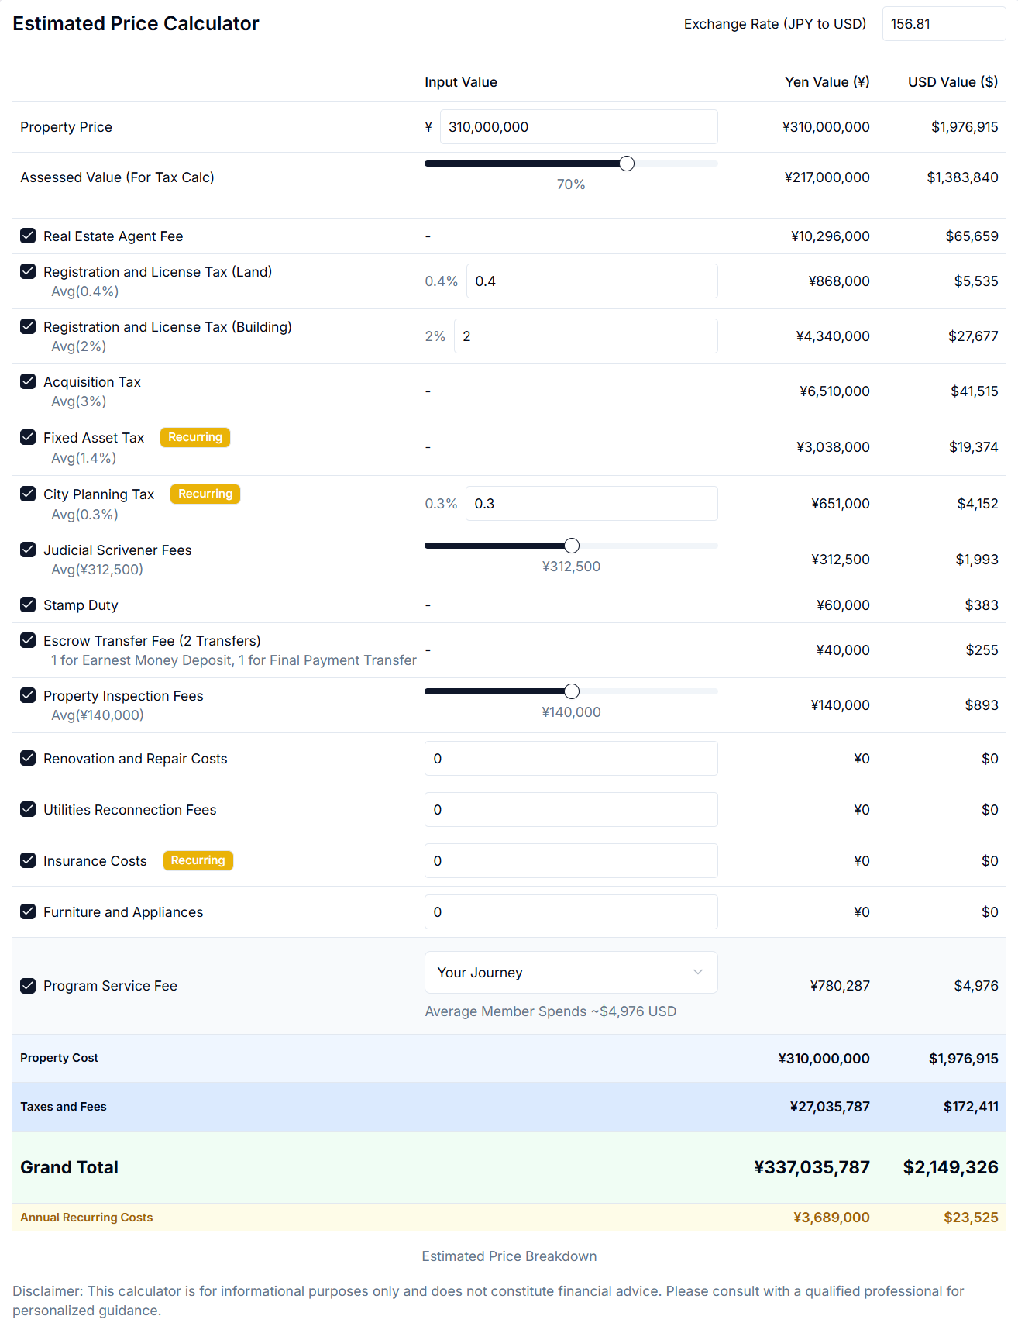Image resolution: width=1018 pixels, height=1323 pixels.
Task: Toggle the Acquisition Tax checkbox
Action: pyautogui.click(x=28, y=381)
